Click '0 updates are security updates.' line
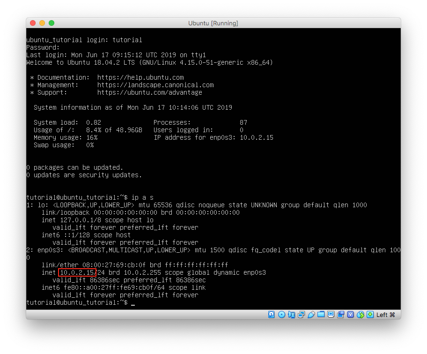427x354 pixels. (84, 175)
